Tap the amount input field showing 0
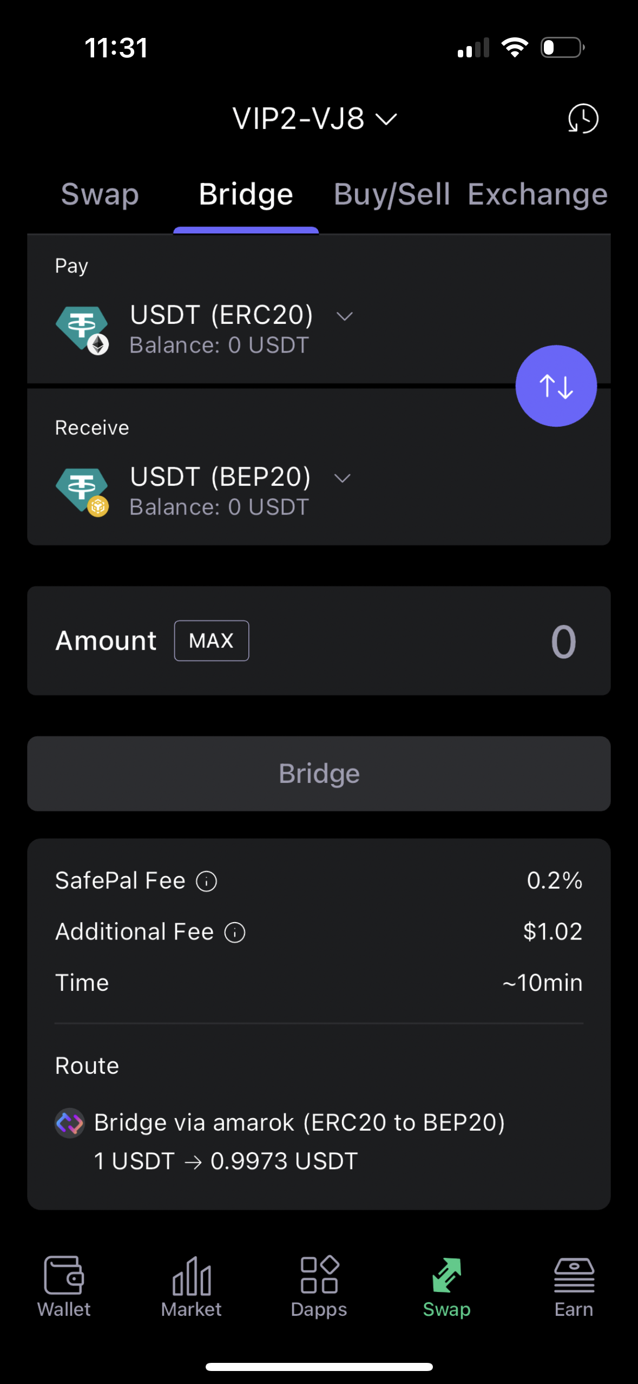This screenshot has height=1384, width=638. [x=563, y=642]
